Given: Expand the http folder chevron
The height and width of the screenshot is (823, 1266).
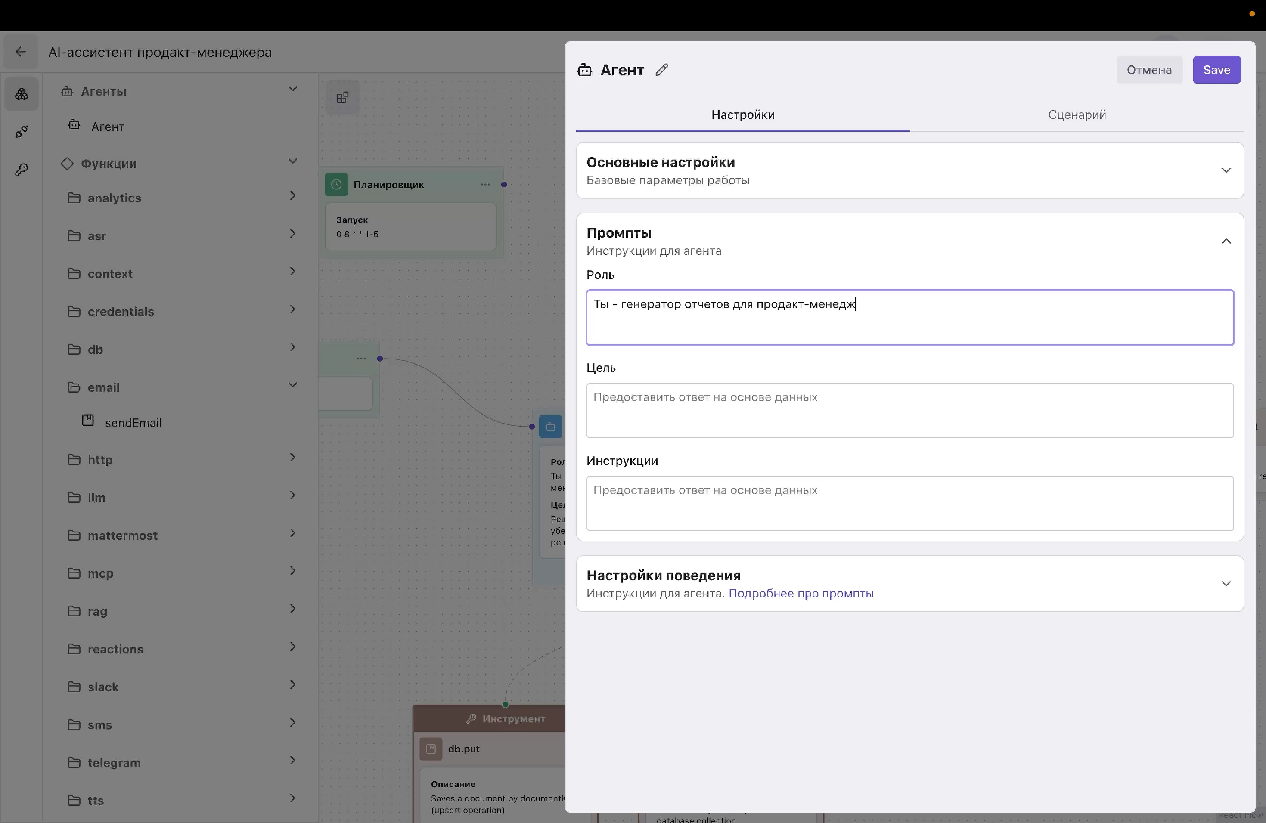Looking at the screenshot, I should [292, 457].
